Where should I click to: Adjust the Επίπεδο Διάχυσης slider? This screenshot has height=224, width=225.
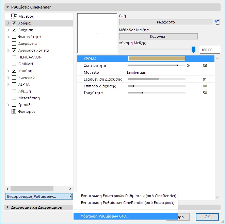[x=157, y=86]
